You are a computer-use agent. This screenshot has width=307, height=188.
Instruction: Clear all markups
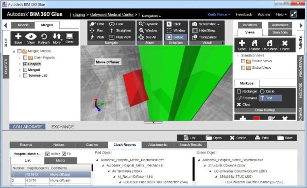244,105
